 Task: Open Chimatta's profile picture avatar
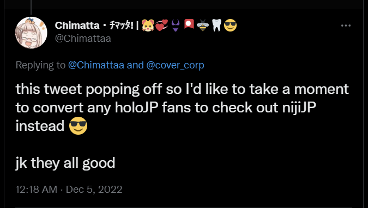pyautogui.click(x=31, y=33)
